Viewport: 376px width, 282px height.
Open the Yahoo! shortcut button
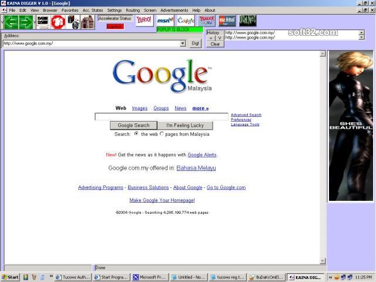click(145, 21)
